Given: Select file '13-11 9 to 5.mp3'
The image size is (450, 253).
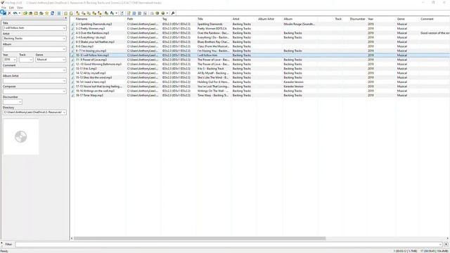Looking at the screenshot, I should (x=86, y=69).
